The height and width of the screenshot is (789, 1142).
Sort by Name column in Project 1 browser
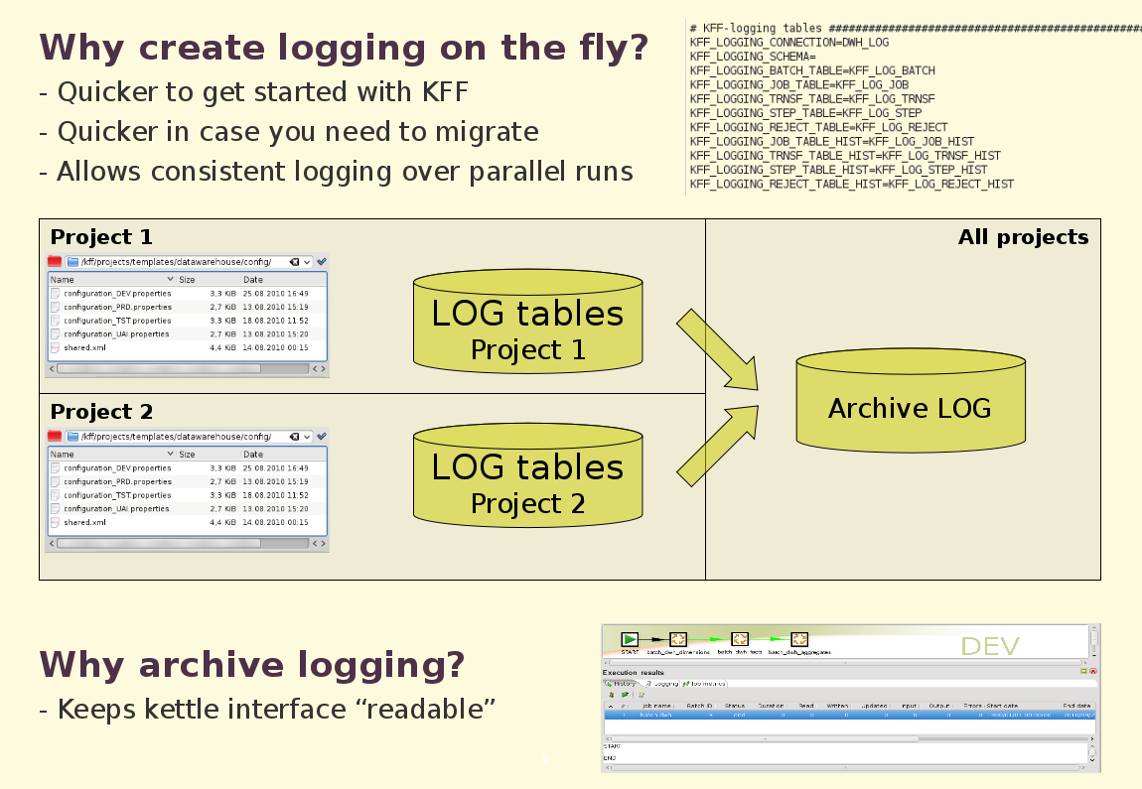point(112,280)
